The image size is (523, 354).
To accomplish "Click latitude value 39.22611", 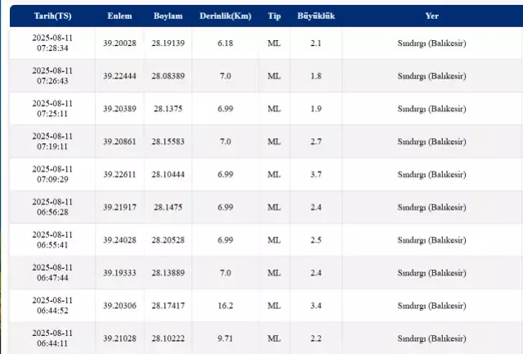I will coord(119,174).
